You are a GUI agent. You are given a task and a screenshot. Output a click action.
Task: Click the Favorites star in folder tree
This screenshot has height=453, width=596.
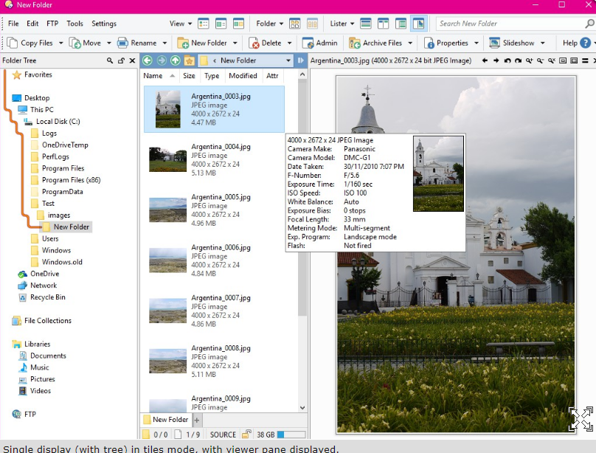point(17,75)
